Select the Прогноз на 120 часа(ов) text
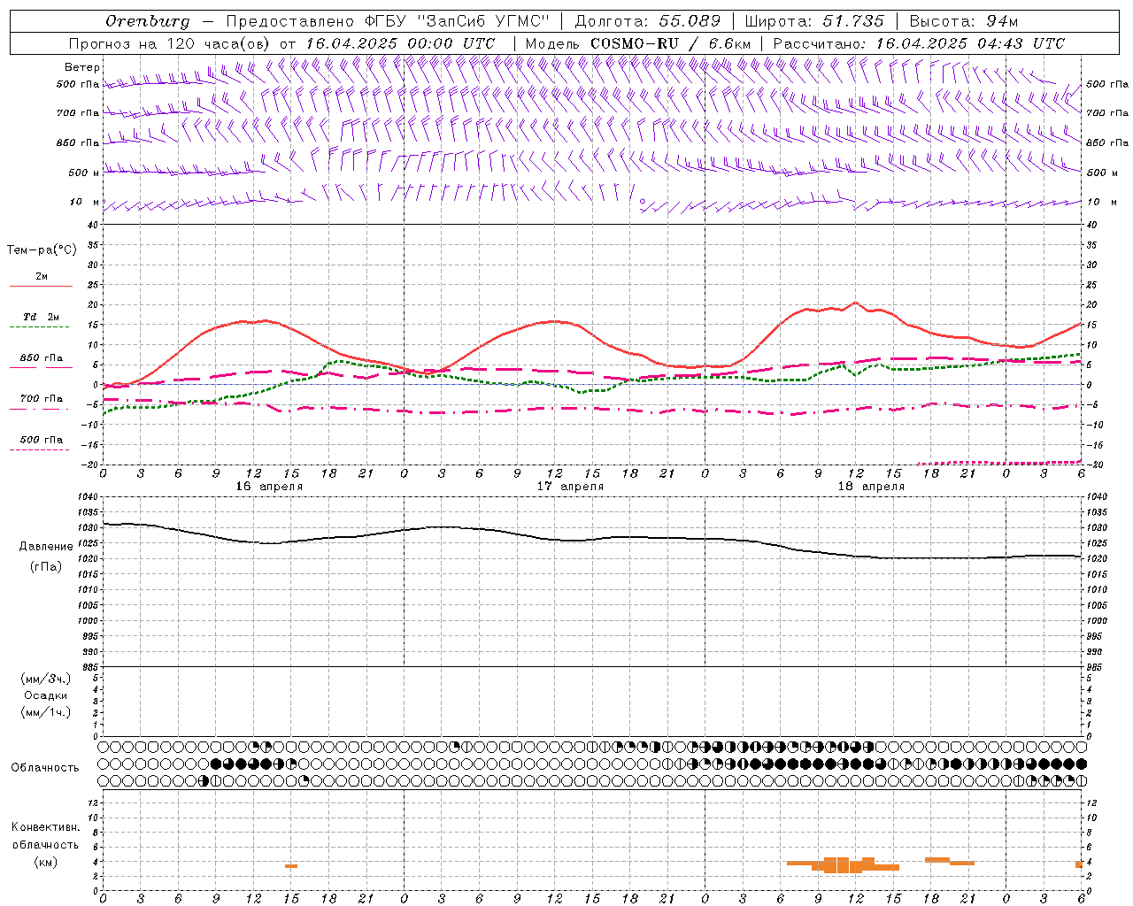Image resolution: width=1133 pixels, height=906 pixels. (x=170, y=43)
